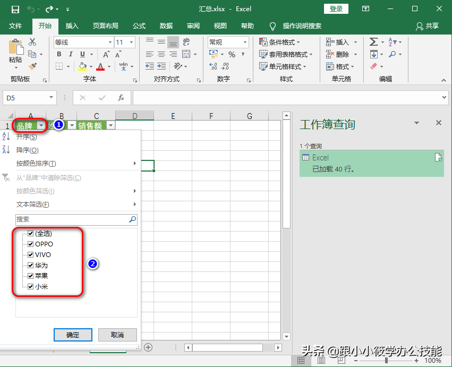Click the percent style icon
This screenshot has height=367, width=452.
pyautogui.click(x=232, y=54)
